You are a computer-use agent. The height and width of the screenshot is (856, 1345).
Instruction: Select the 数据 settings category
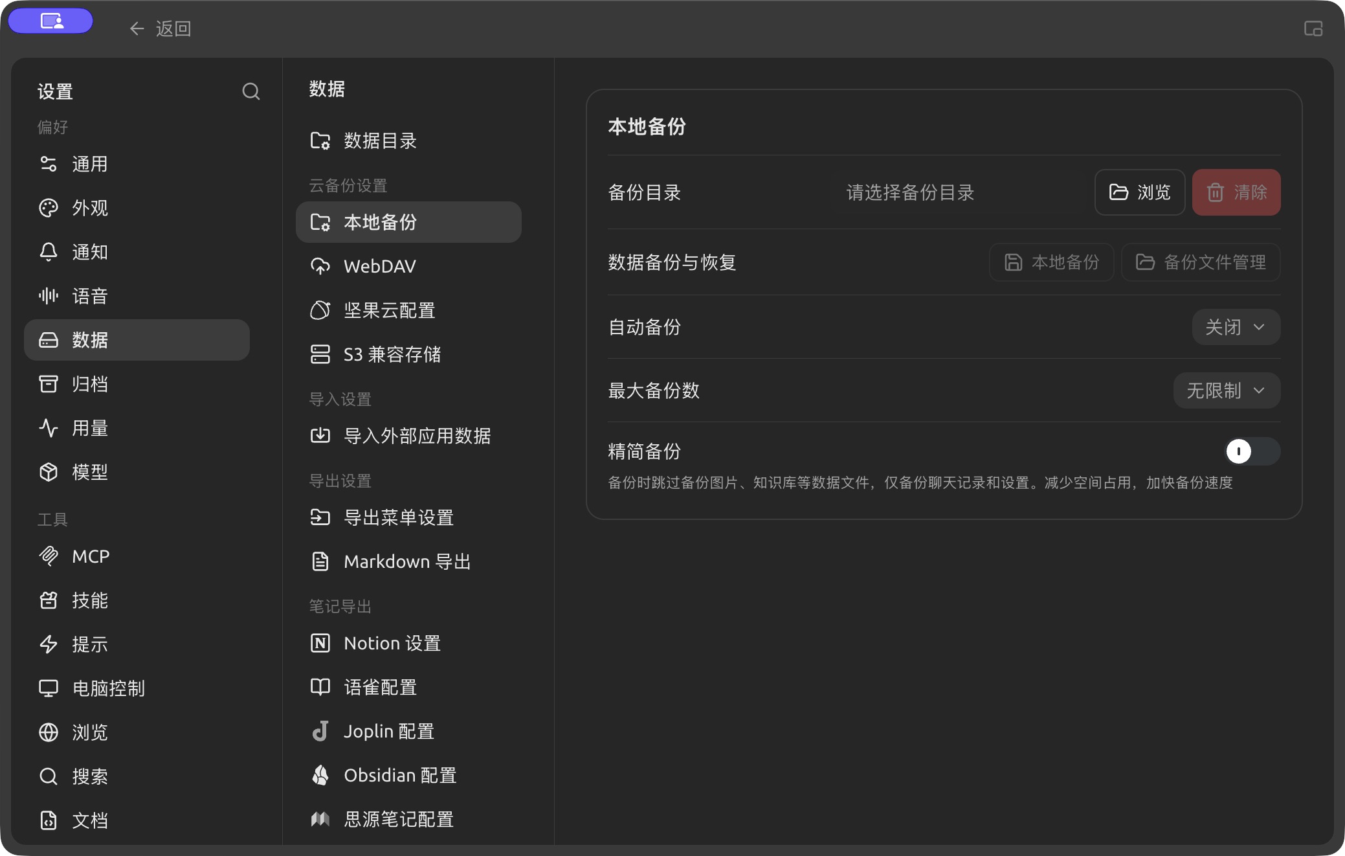[137, 340]
